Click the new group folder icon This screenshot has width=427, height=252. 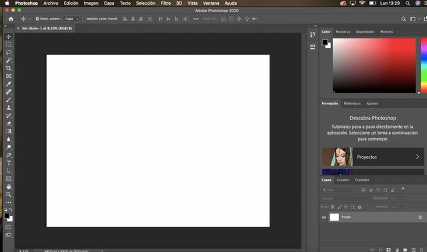pyautogui.click(x=405, y=249)
